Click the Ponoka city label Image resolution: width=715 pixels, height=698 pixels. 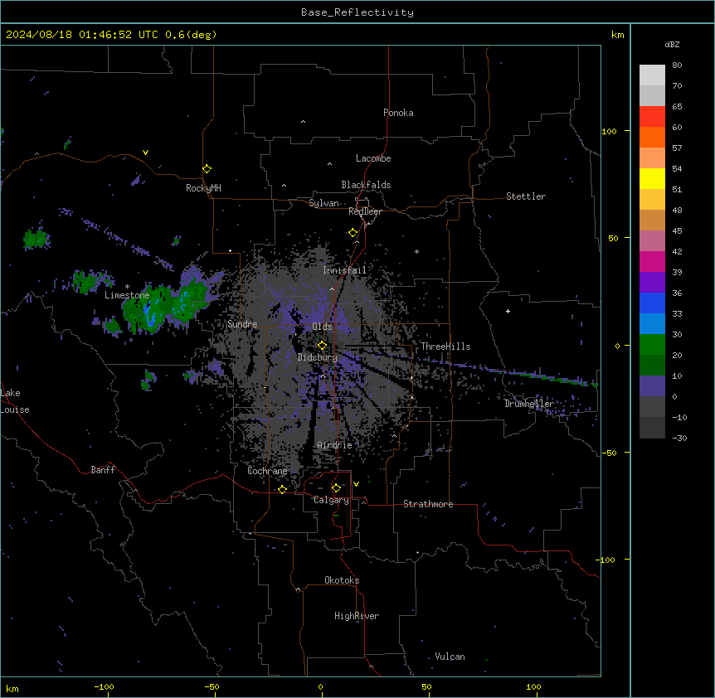tap(398, 113)
